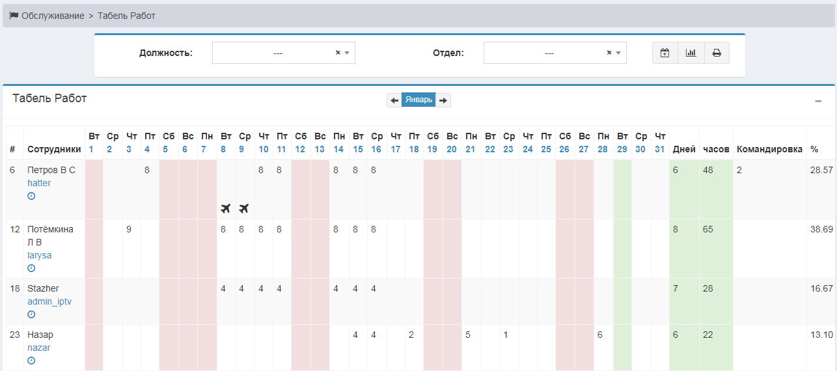Clear the Отдел selection with x
This screenshot has width=837, height=371.
609,53
